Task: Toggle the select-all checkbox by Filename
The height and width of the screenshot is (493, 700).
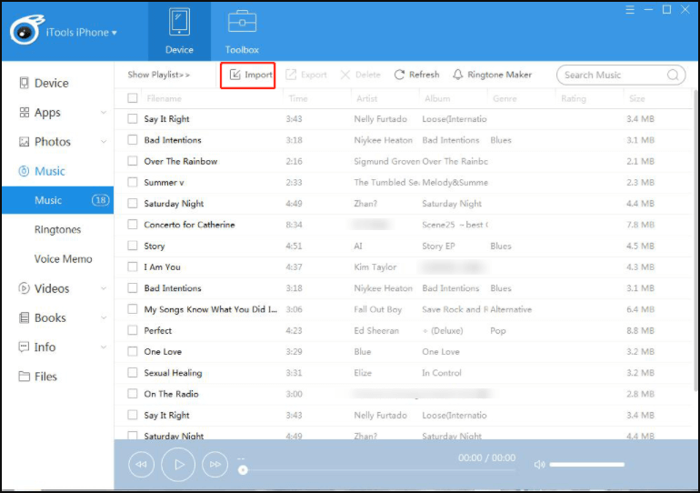Action: coord(133,98)
